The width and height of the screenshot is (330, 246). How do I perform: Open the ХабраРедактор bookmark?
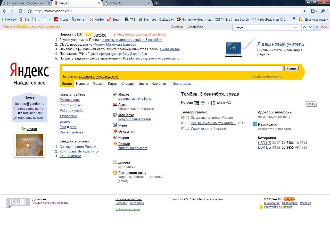pyautogui.click(x=269, y=19)
